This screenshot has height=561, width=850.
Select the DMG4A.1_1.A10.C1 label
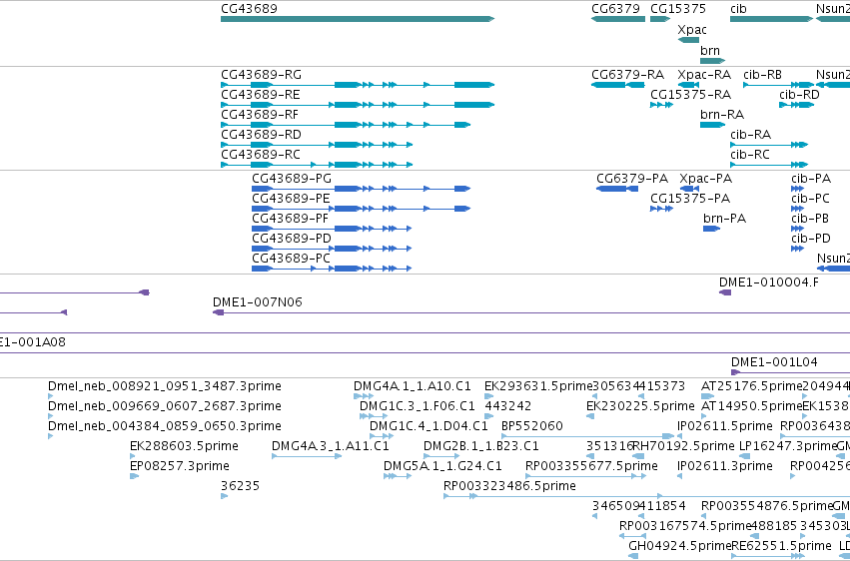tap(413, 386)
